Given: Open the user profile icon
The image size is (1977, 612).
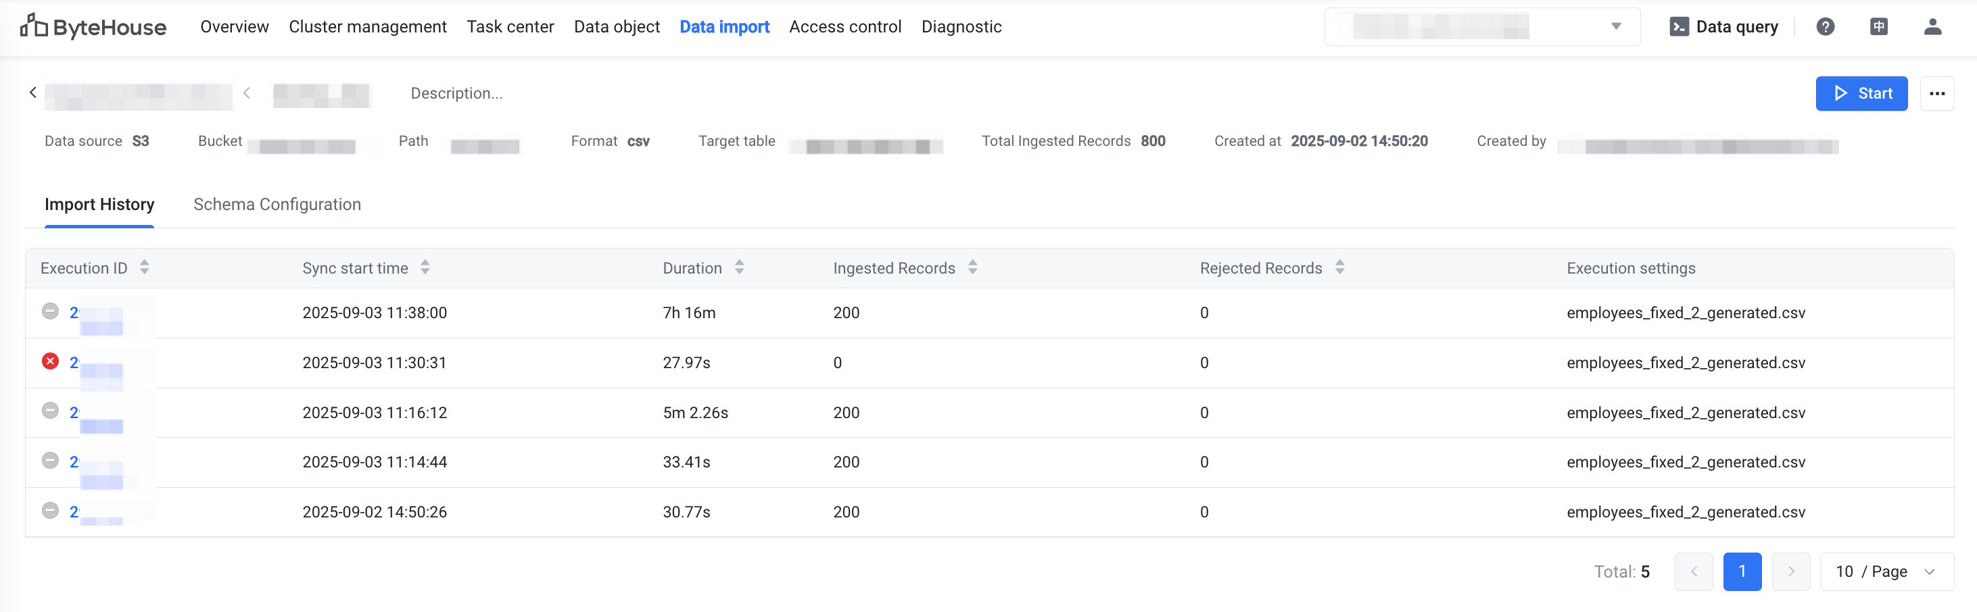Looking at the screenshot, I should [1932, 27].
